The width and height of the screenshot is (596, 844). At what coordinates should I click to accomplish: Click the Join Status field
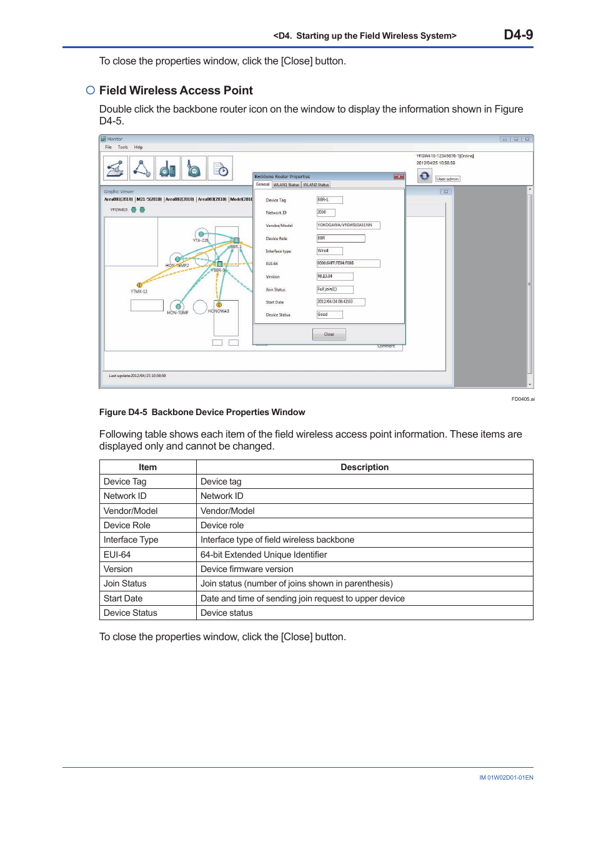[x=335, y=289]
